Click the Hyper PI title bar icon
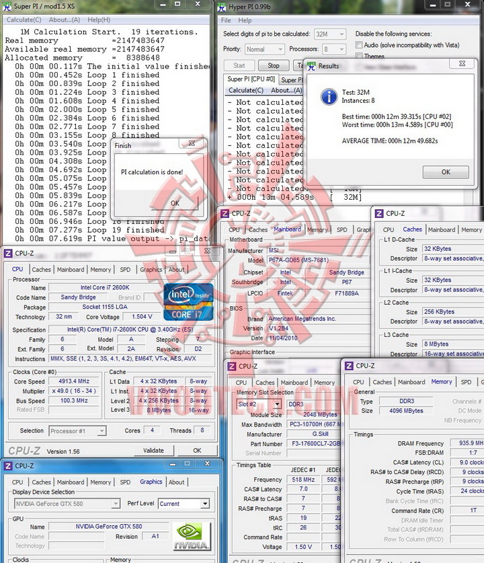Image resolution: width=484 pixels, height=563 pixels. point(222,7)
